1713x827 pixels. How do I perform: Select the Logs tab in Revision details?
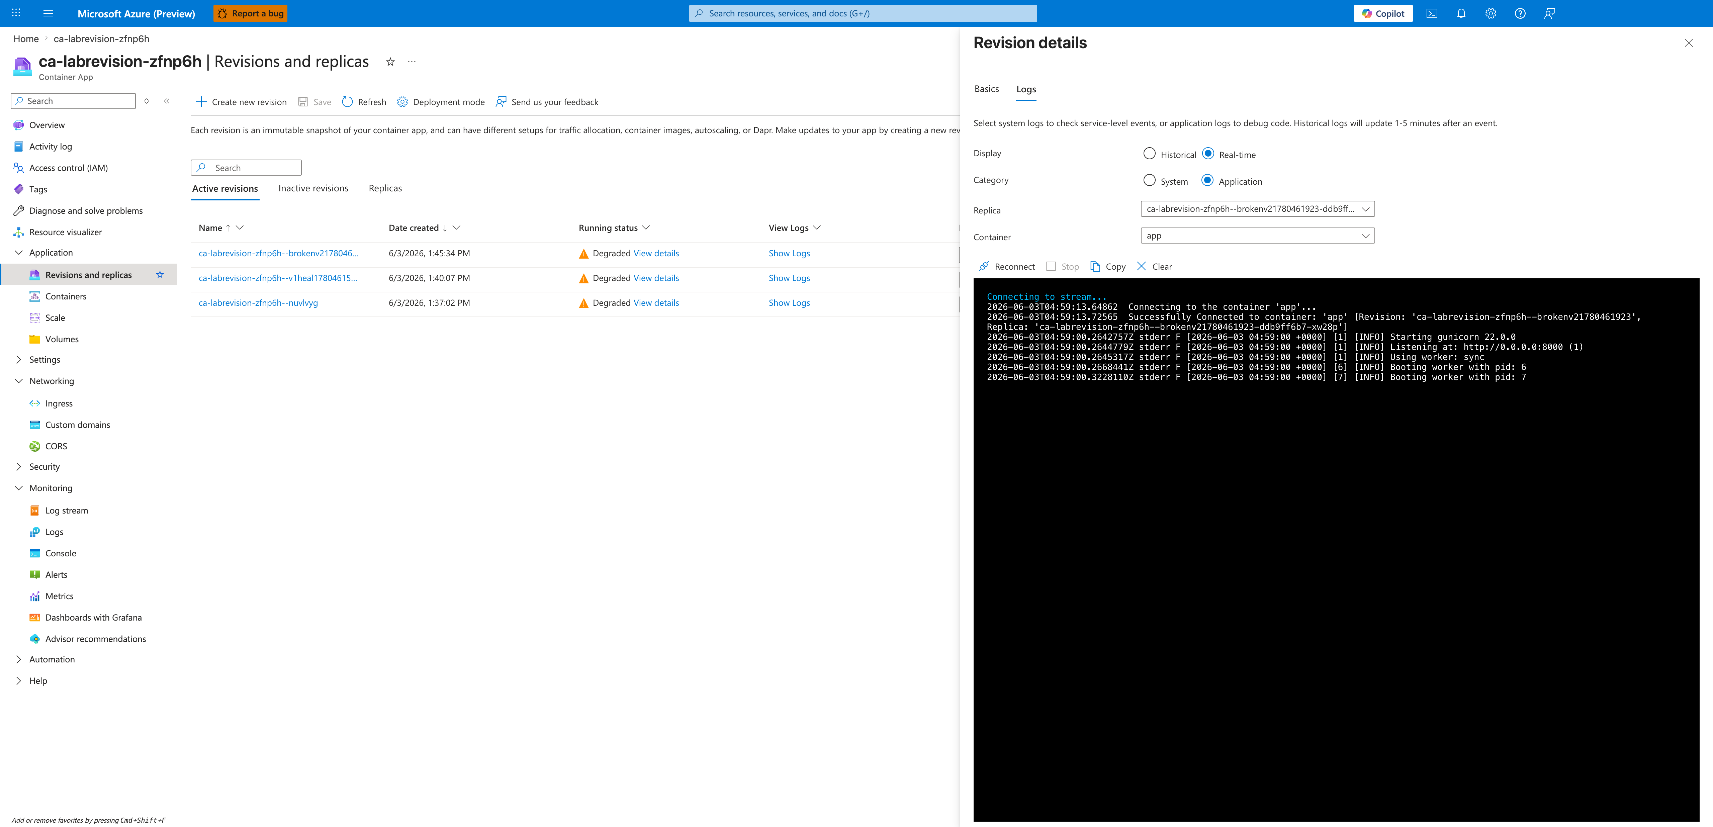click(x=1026, y=89)
